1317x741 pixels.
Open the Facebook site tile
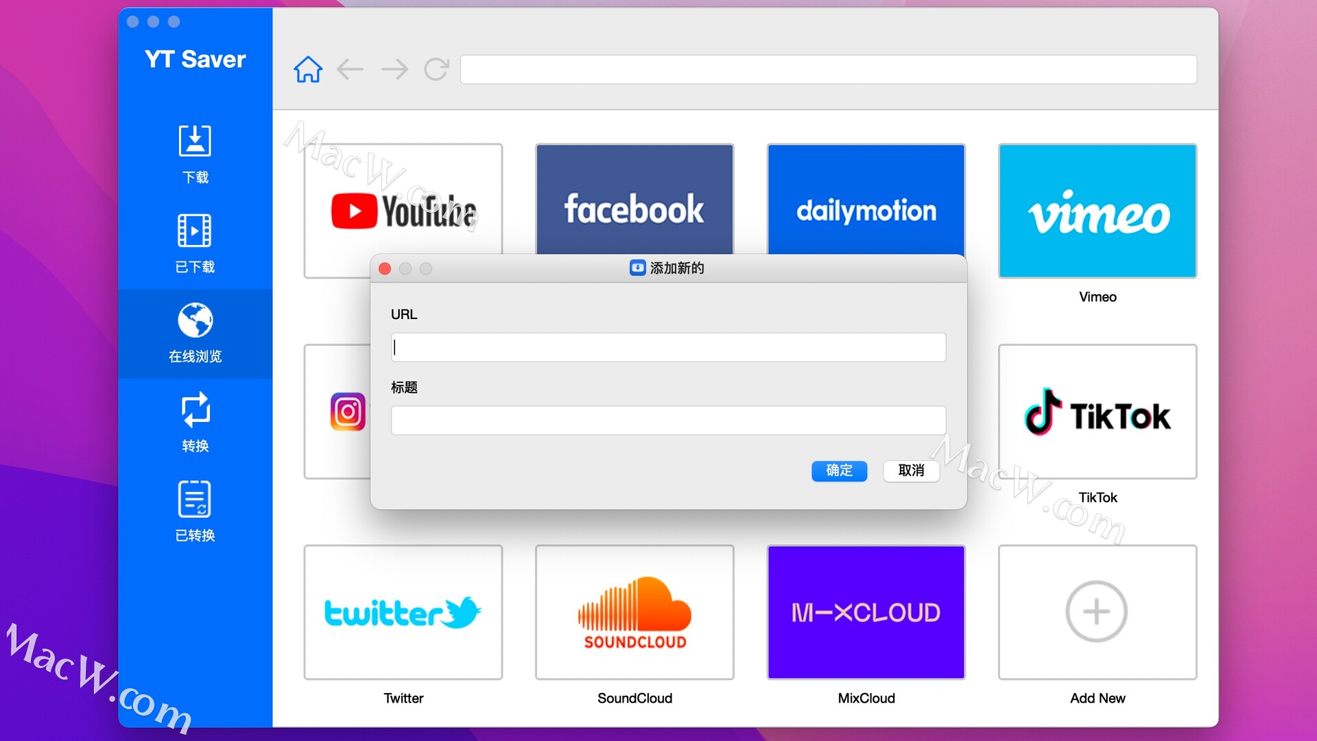pyautogui.click(x=634, y=199)
